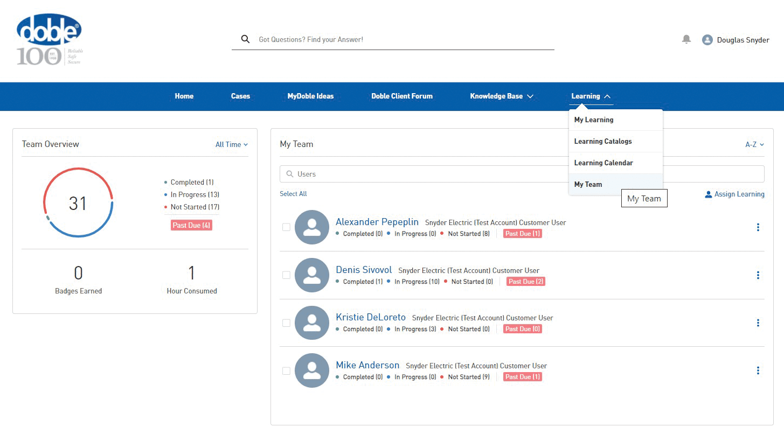Click the 'Hour Consumed' count

(x=191, y=273)
